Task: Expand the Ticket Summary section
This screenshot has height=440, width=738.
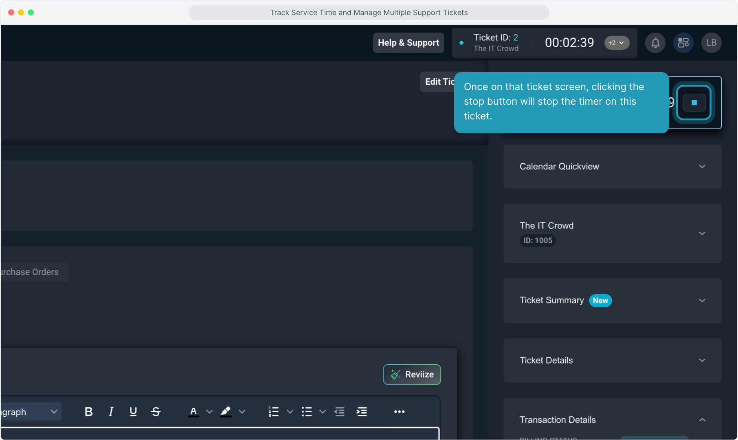Action: (x=702, y=301)
